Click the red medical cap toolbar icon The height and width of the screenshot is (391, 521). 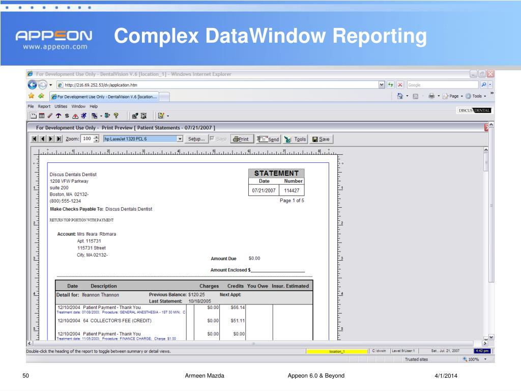(75, 116)
